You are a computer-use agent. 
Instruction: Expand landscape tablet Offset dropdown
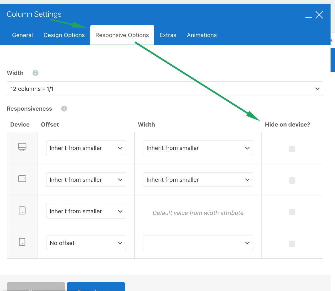point(86,180)
